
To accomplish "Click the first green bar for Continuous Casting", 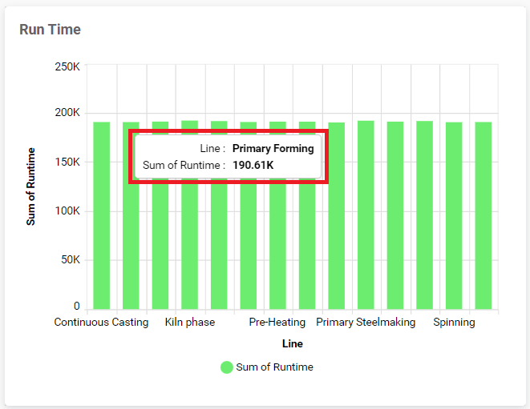I will 101,215.
